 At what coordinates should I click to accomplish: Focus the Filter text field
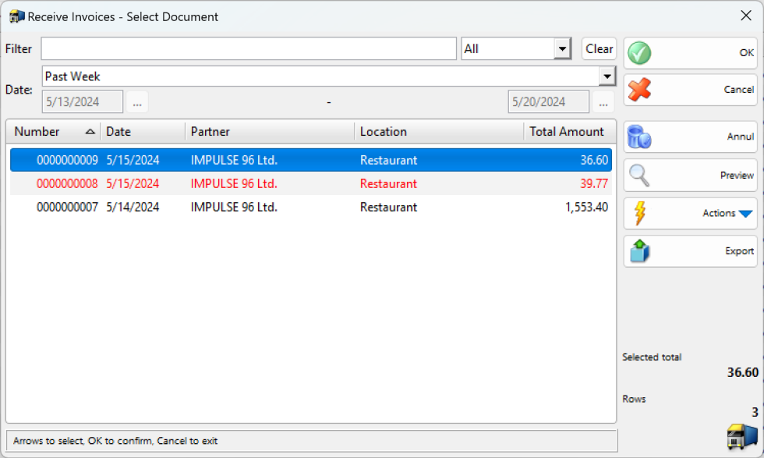(249, 49)
